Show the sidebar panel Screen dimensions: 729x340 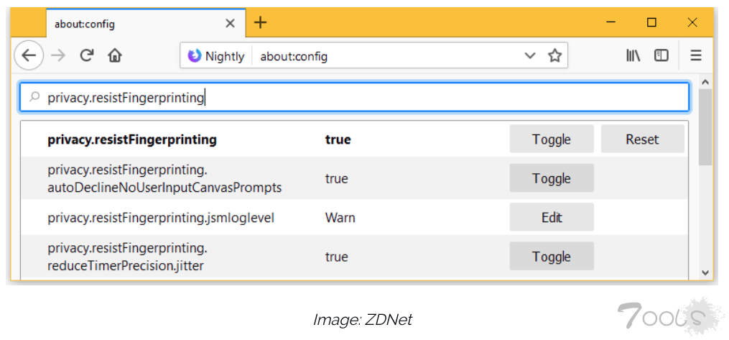tap(661, 55)
